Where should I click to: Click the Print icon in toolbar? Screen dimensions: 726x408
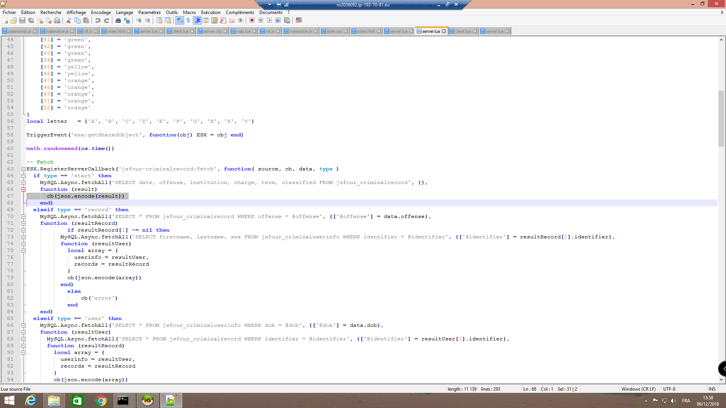(x=57, y=20)
